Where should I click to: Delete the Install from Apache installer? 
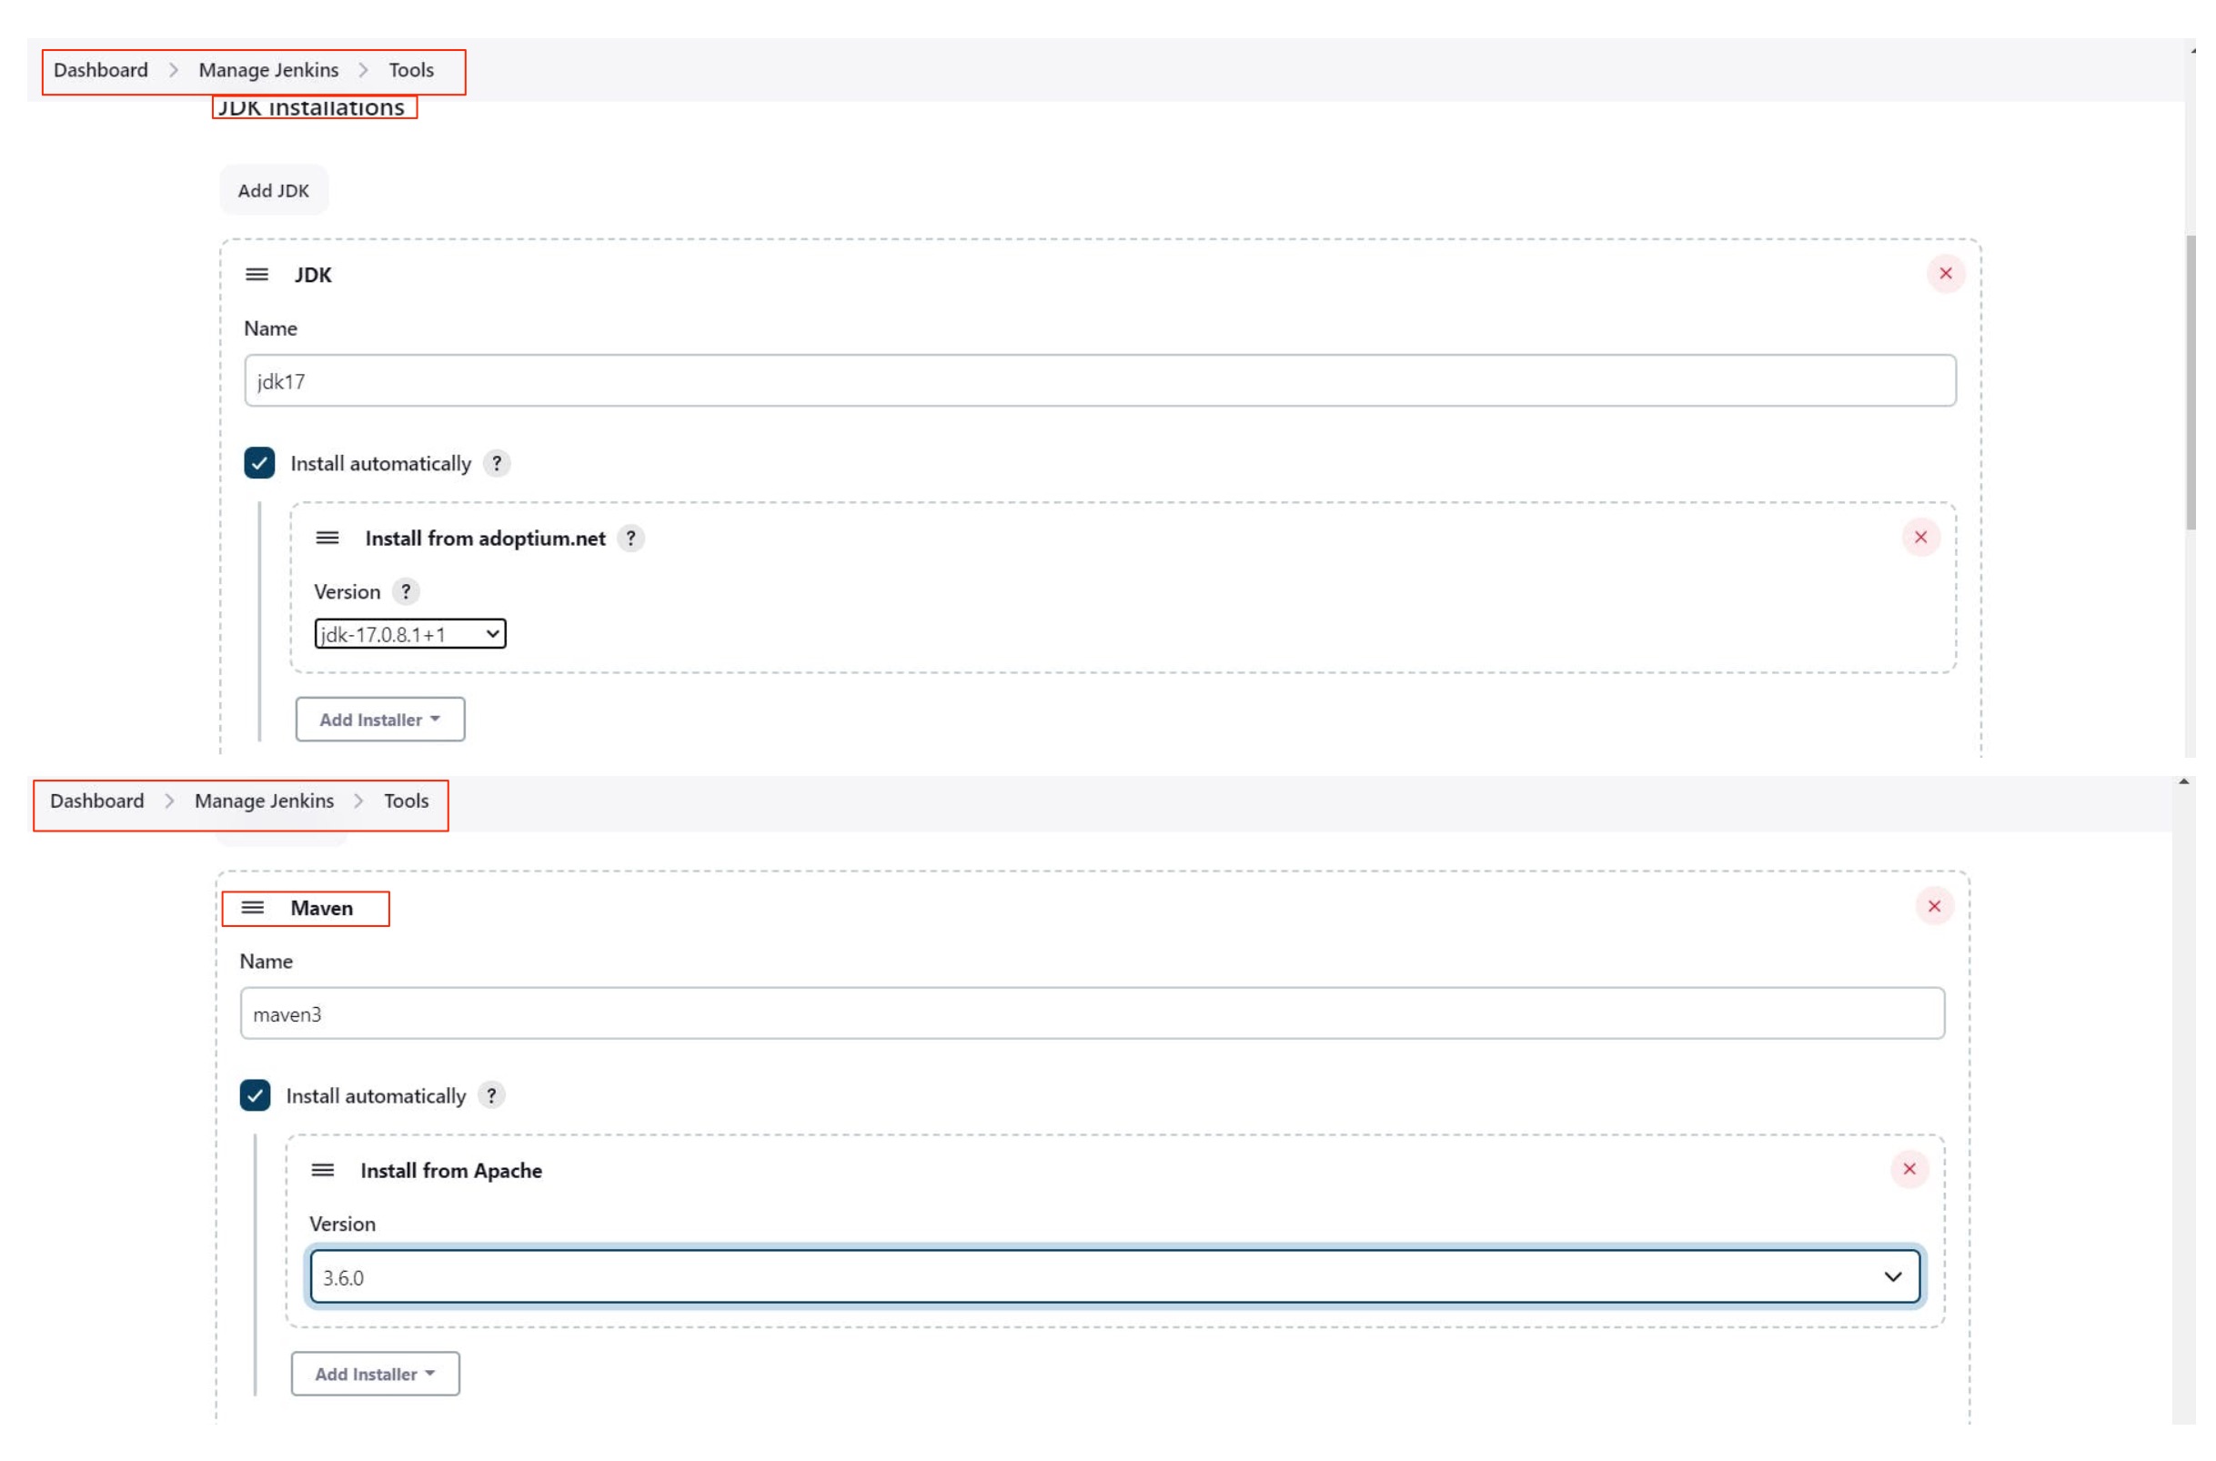point(1909,1168)
